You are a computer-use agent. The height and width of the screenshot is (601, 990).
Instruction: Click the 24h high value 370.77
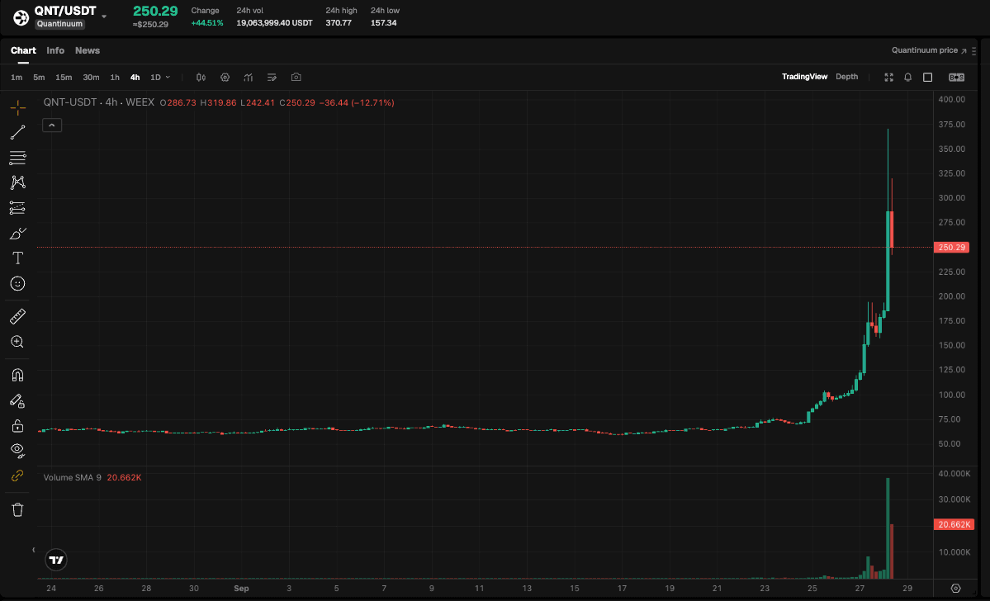[339, 23]
